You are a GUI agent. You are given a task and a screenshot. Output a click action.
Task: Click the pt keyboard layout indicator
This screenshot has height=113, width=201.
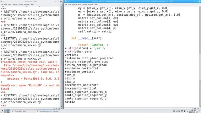(x=177, y=111)
